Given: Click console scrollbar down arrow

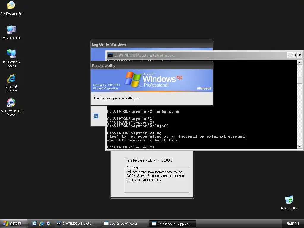Looking at the screenshot, I should tap(300, 147).
